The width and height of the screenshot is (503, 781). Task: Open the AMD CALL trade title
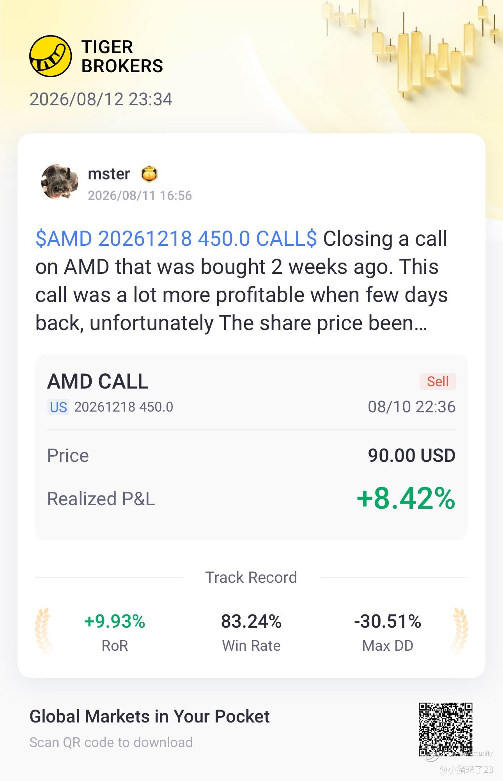[x=98, y=381]
